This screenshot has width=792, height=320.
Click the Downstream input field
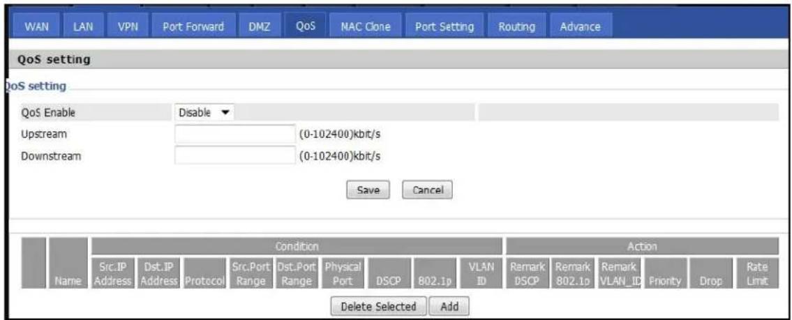tap(235, 156)
